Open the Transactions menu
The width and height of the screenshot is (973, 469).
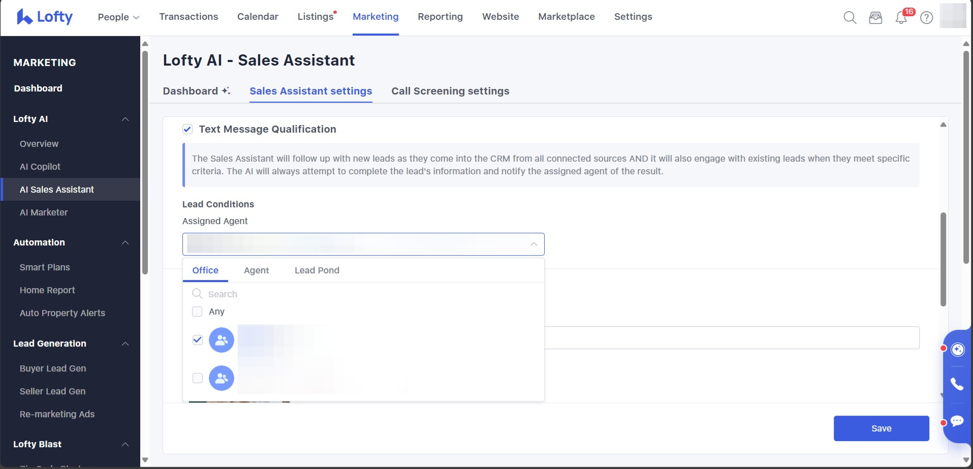click(x=189, y=17)
